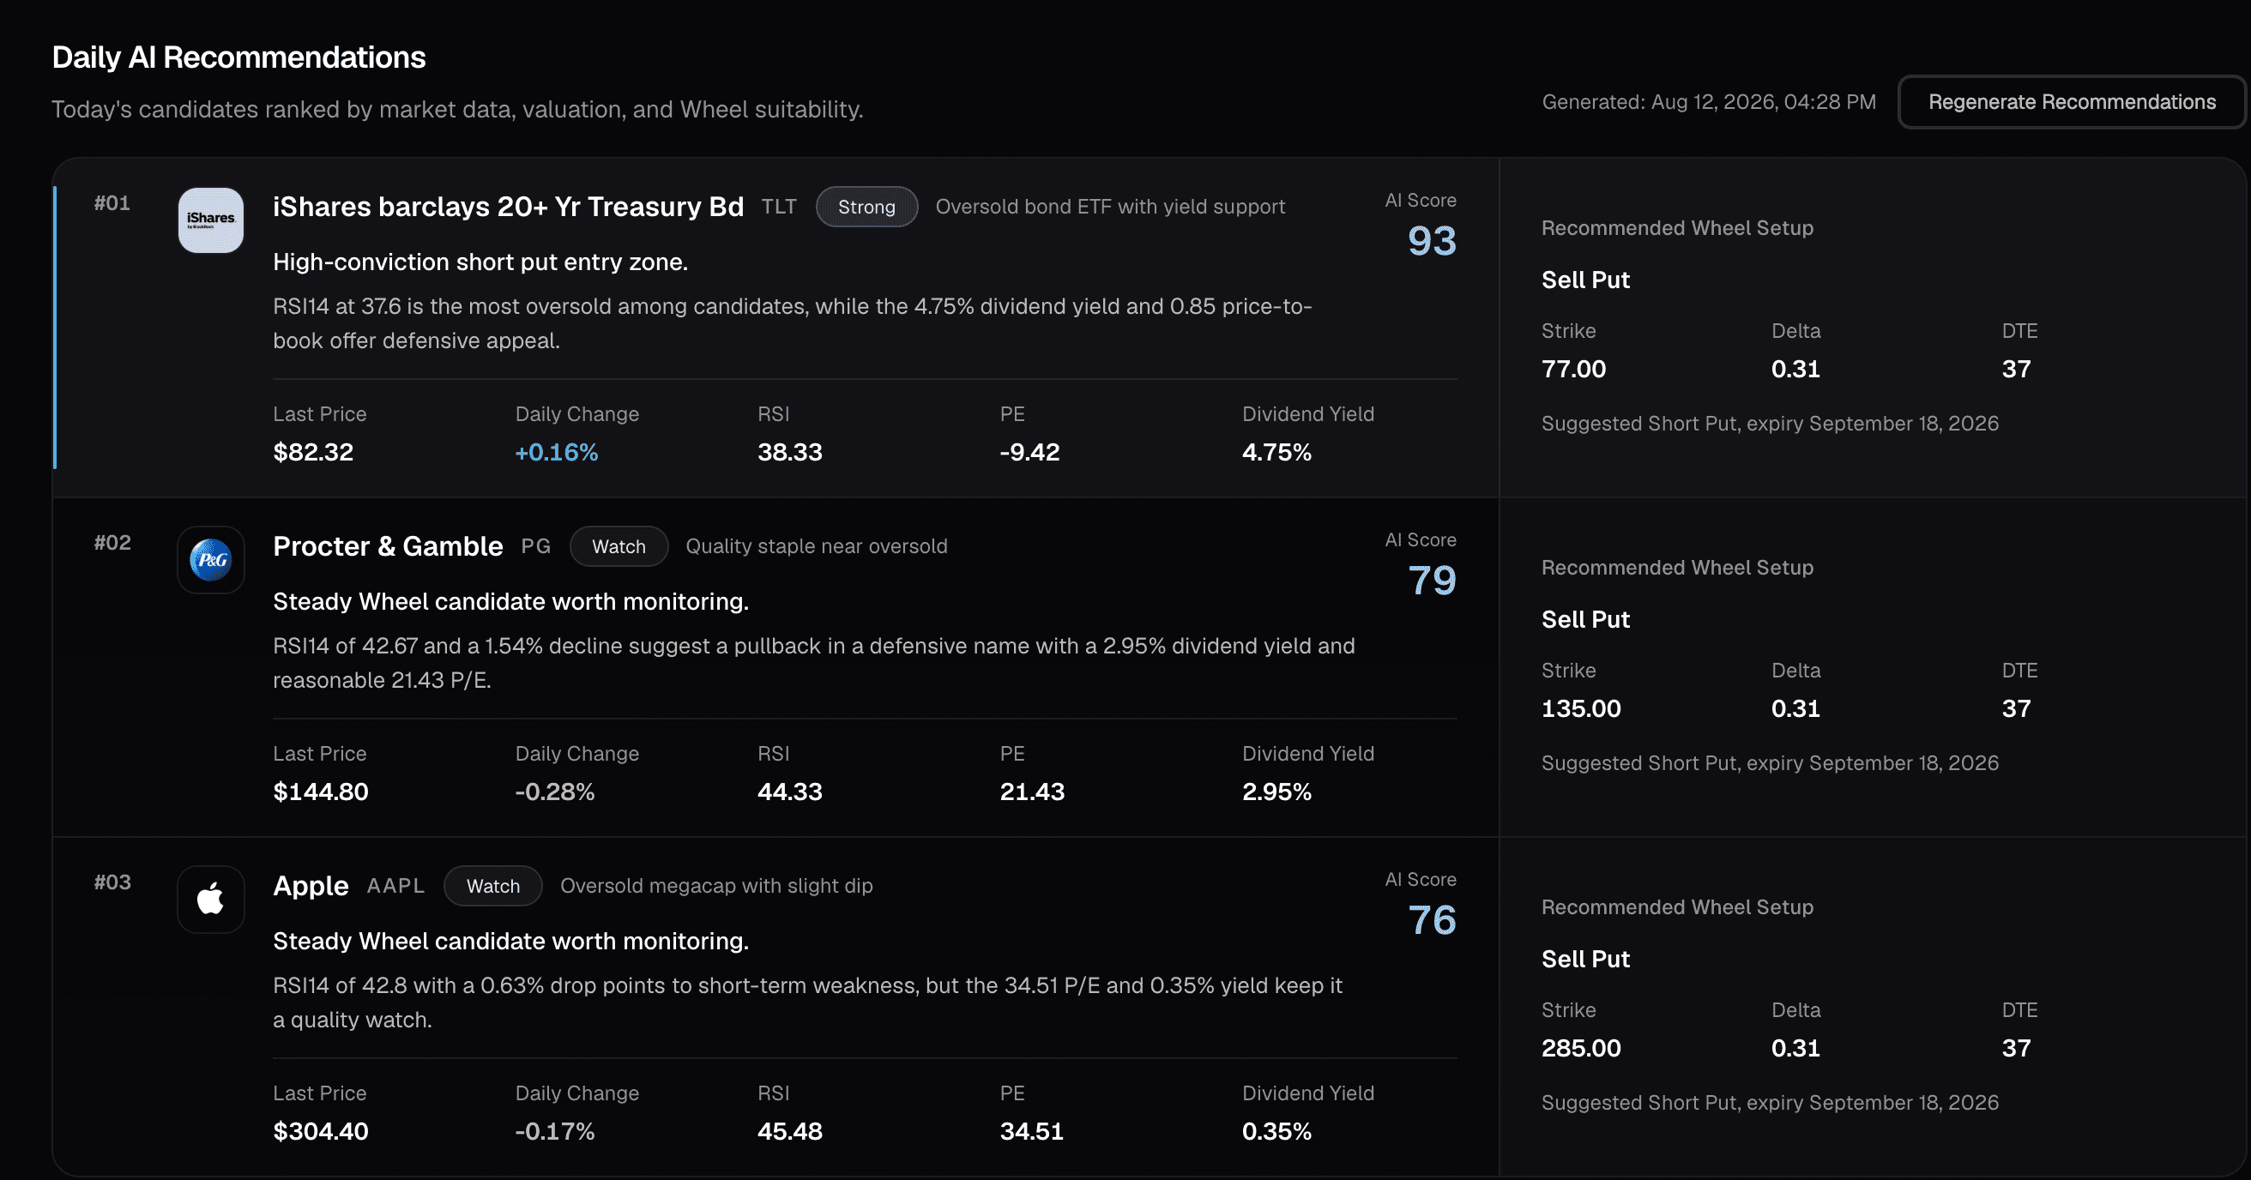The height and width of the screenshot is (1180, 2251).
Task: Click the DTE 37 value for Procter & Gamble
Action: click(x=2017, y=709)
